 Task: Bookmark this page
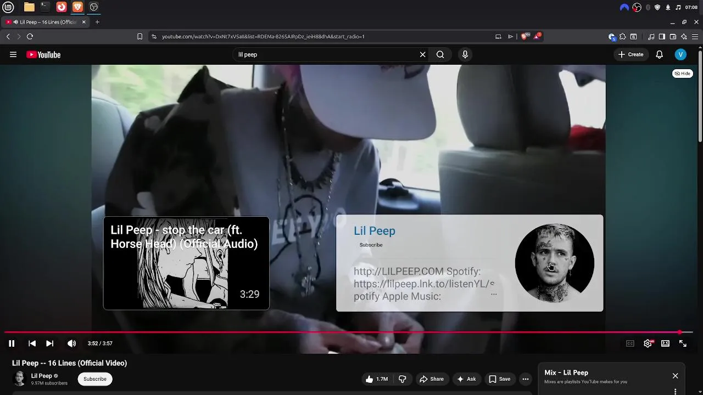coord(140,36)
